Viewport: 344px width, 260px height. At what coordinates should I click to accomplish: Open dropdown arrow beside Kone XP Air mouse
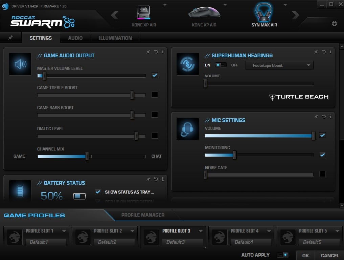225,5
